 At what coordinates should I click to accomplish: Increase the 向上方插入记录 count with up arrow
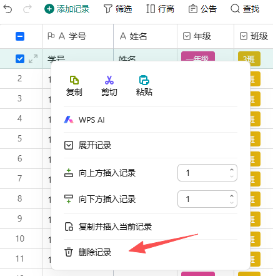(232, 170)
